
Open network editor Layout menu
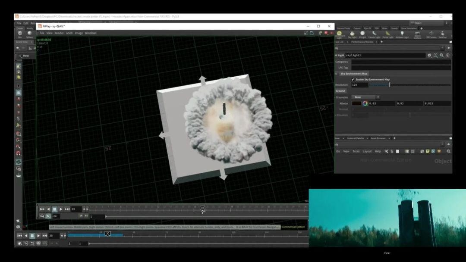point(367,151)
